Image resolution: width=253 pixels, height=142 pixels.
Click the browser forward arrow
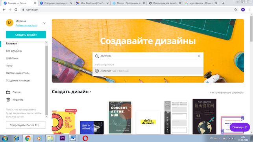(x=10, y=10)
